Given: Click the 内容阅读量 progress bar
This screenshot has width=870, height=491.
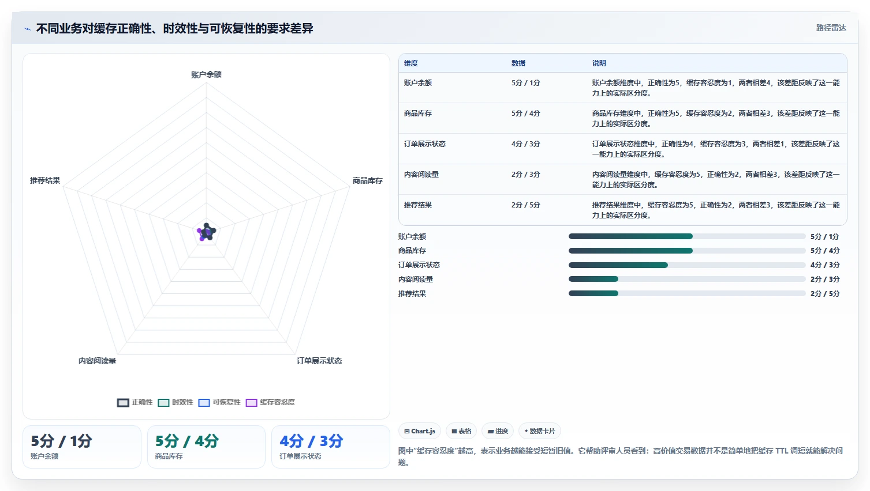Looking at the screenshot, I should point(687,279).
